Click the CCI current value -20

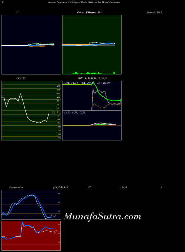[53, 113]
